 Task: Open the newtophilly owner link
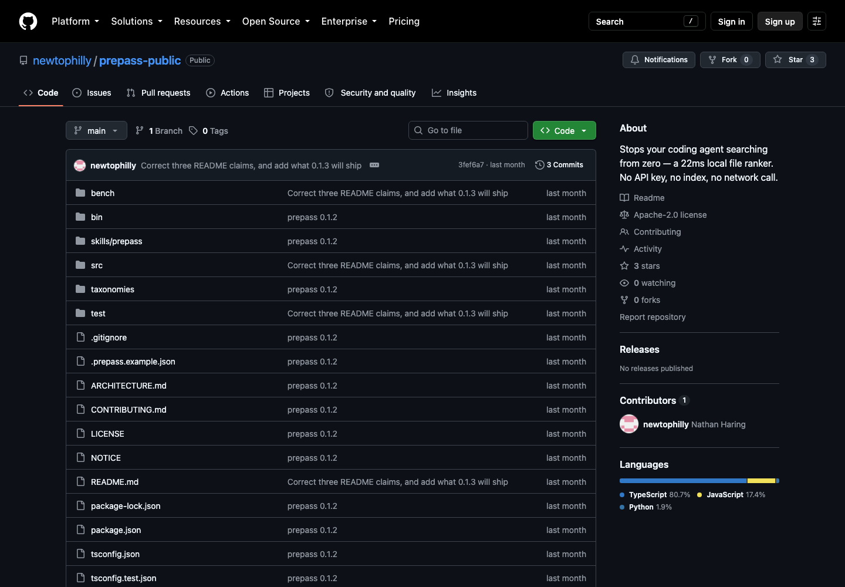[x=62, y=60]
